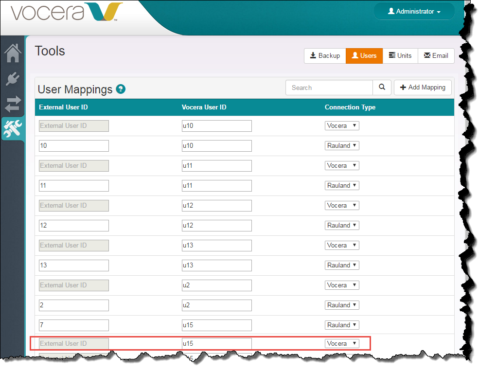Open the Vocera dropdown in the highlighted u15 row
The height and width of the screenshot is (372, 496).
[x=342, y=343]
